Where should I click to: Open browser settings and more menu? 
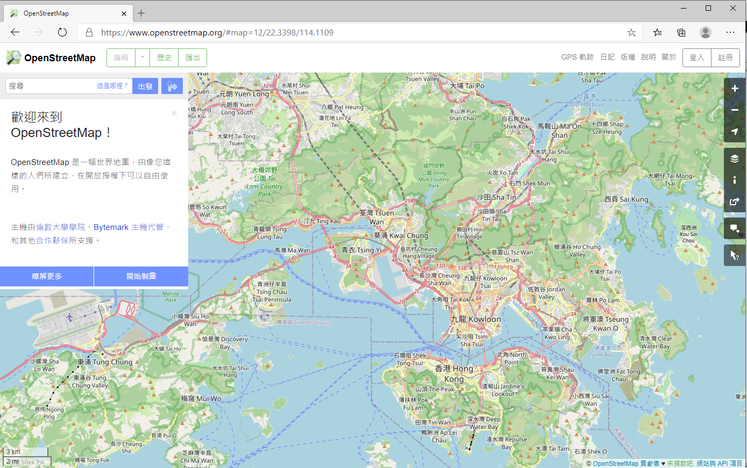[730, 32]
